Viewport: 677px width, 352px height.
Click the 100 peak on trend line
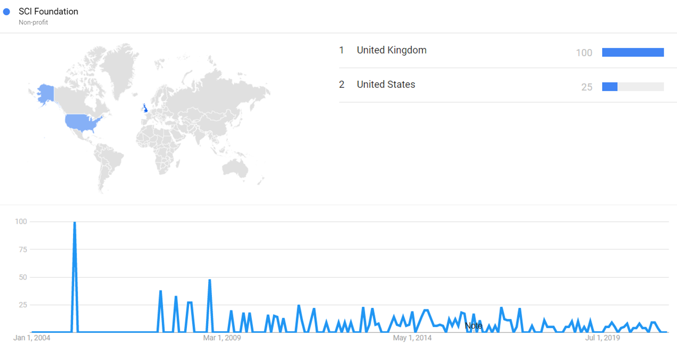coord(74,223)
